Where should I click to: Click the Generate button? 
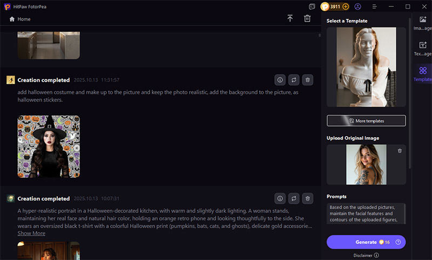click(366, 242)
